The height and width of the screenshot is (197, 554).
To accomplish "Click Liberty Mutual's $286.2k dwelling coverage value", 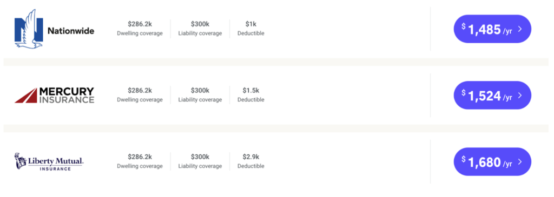I will coord(140,157).
